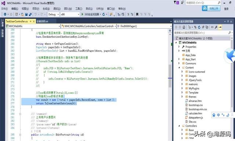235x141 pixels.
Task: Click the code editor vertical scrollbar thumb
Action: pos(170,76)
